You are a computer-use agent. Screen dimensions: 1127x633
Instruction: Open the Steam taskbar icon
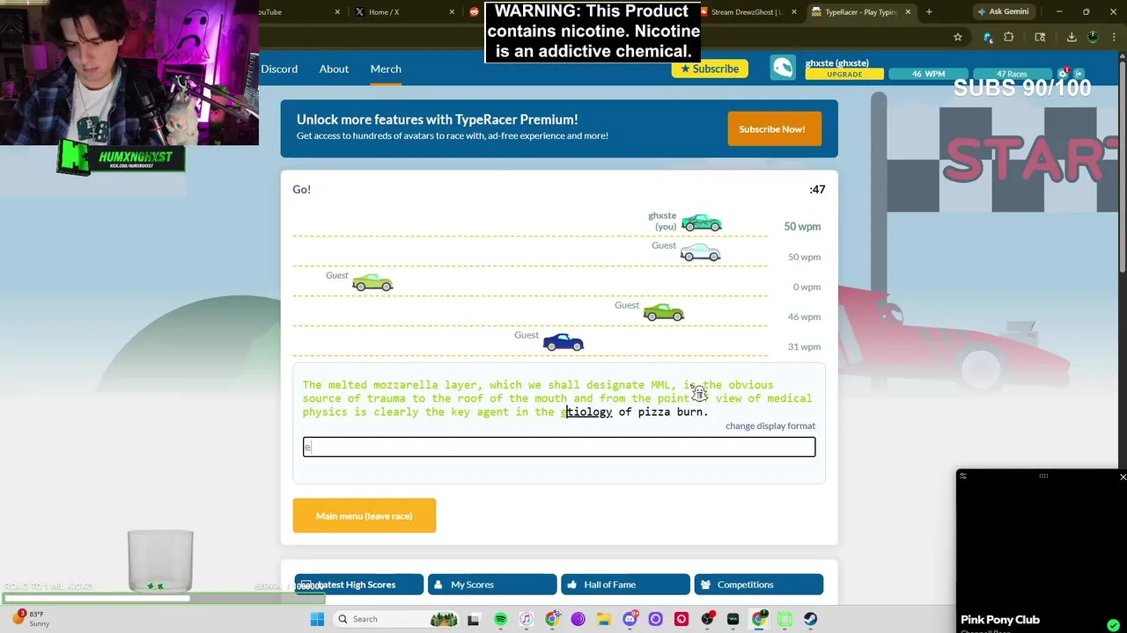[x=810, y=619]
